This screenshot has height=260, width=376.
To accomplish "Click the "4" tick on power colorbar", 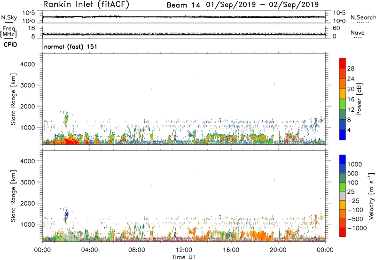I will pyautogui.click(x=349, y=130).
